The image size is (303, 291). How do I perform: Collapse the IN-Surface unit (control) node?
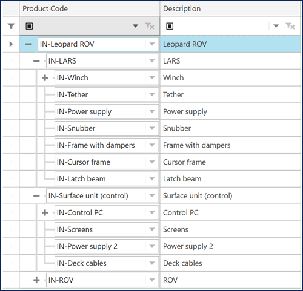click(x=36, y=195)
